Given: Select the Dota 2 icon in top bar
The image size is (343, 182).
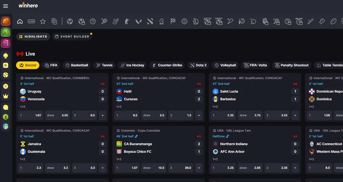Looking at the screenshot, I should click(x=150, y=21).
